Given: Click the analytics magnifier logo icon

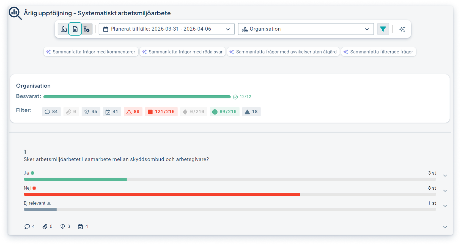Looking at the screenshot, I should tap(15, 13).
